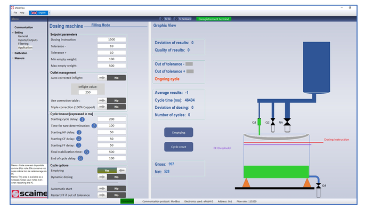Toggle the Emptying cycle option switch
The height and width of the screenshot is (210, 373).
(111, 171)
